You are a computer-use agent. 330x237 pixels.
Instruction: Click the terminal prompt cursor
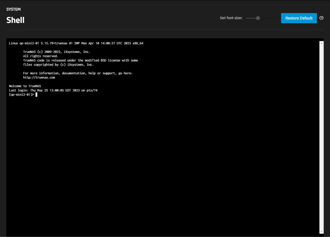(36, 95)
